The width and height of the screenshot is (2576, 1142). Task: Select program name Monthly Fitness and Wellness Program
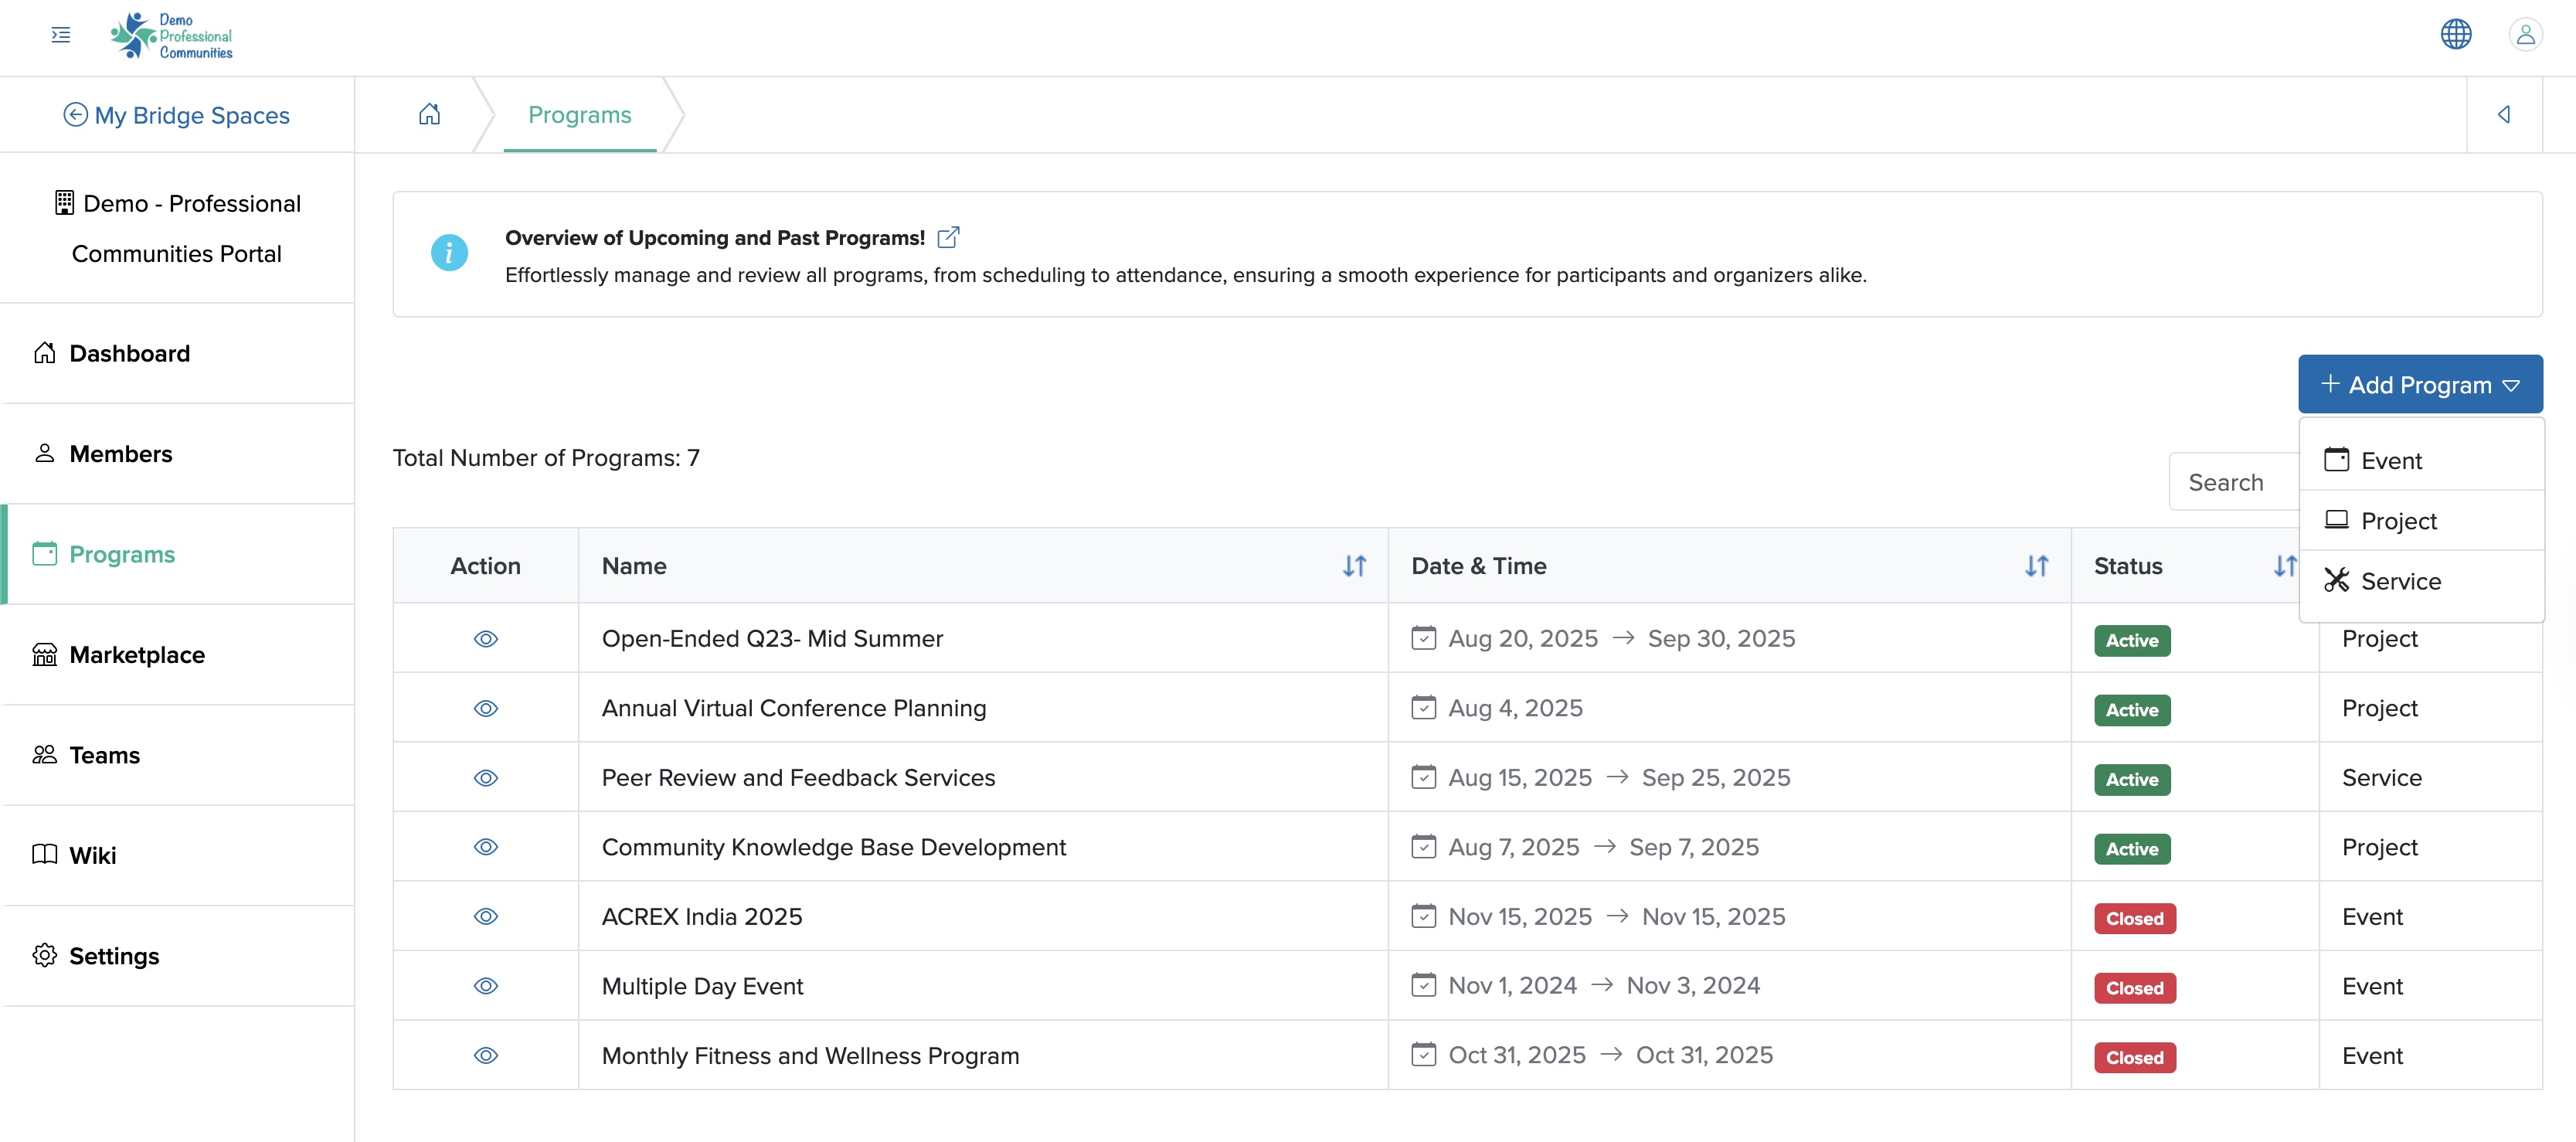tap(810, 1055)
